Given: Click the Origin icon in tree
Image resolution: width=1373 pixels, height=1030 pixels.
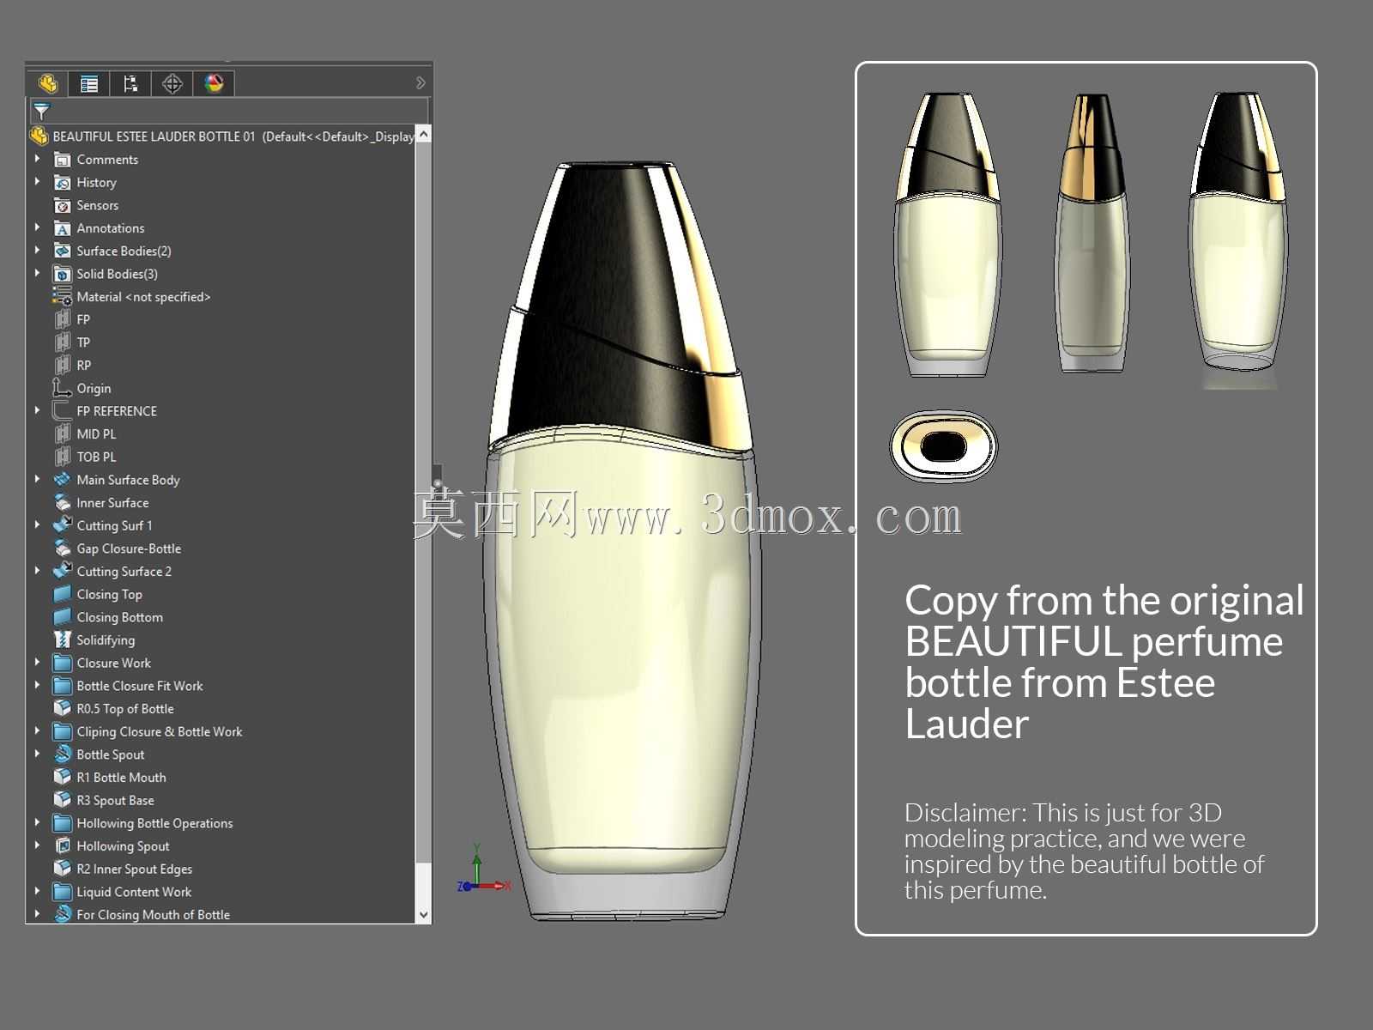Looking at the screenshot, I should tap(62, 388).
